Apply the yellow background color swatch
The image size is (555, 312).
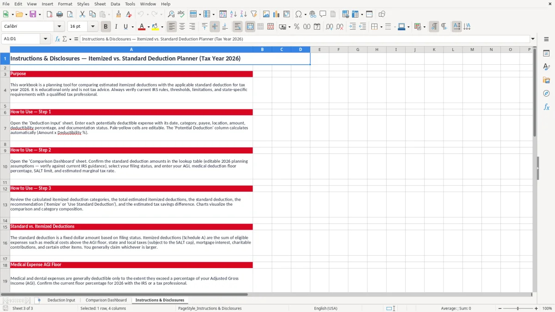155,27
